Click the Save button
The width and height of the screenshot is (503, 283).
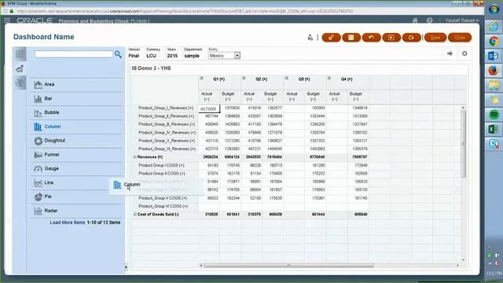435,38
